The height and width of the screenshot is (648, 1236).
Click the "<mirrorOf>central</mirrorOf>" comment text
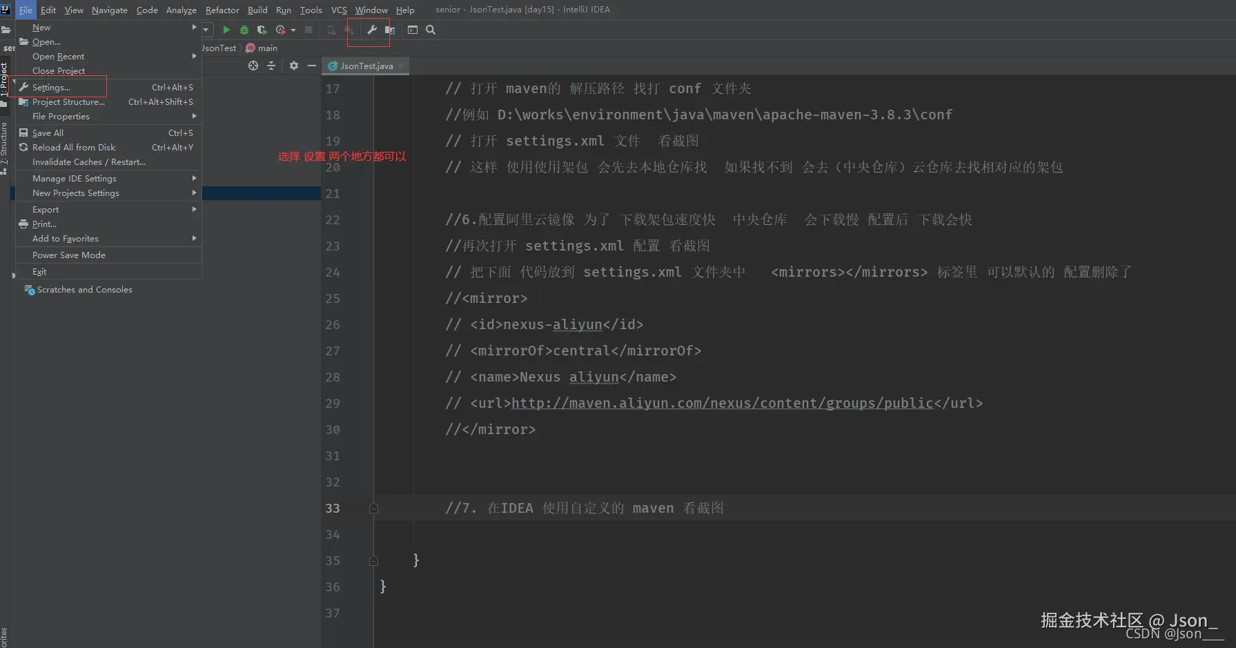(x=585, y=351)
